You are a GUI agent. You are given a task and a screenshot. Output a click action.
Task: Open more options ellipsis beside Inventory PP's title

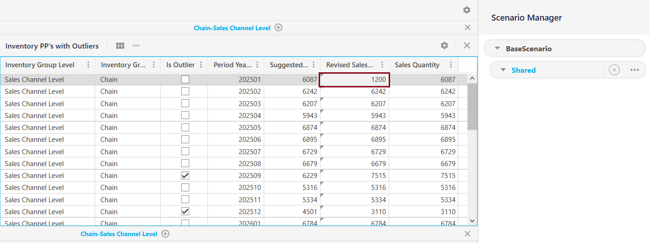[136, 46]
